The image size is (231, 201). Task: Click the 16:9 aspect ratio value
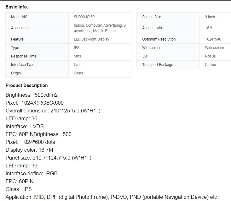point(208,28)
